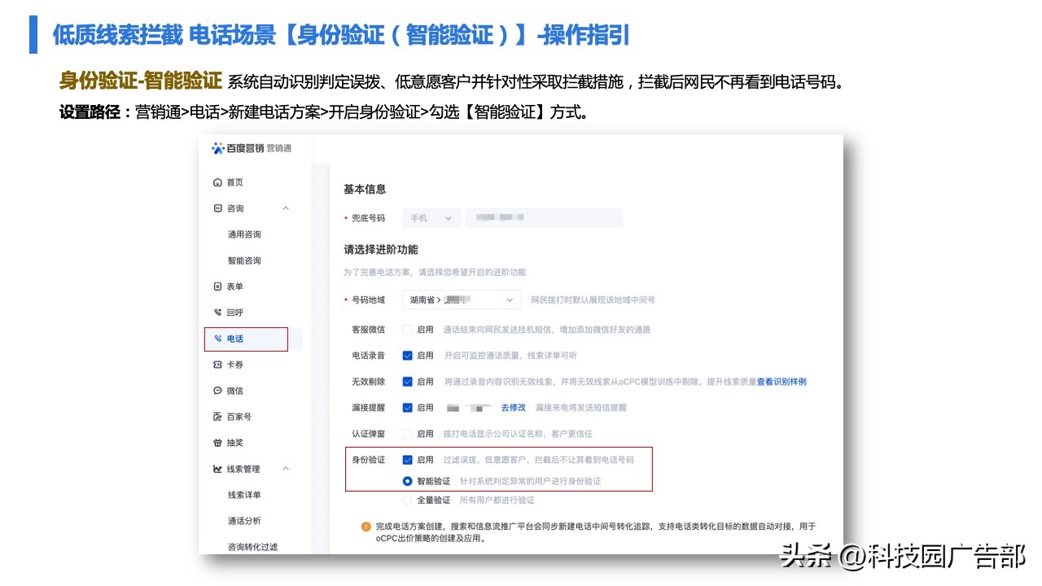Viewport: 1042px width, 586px height.
Task: Select the highlighted 电话 sidebar item
Action: [235, 338]
